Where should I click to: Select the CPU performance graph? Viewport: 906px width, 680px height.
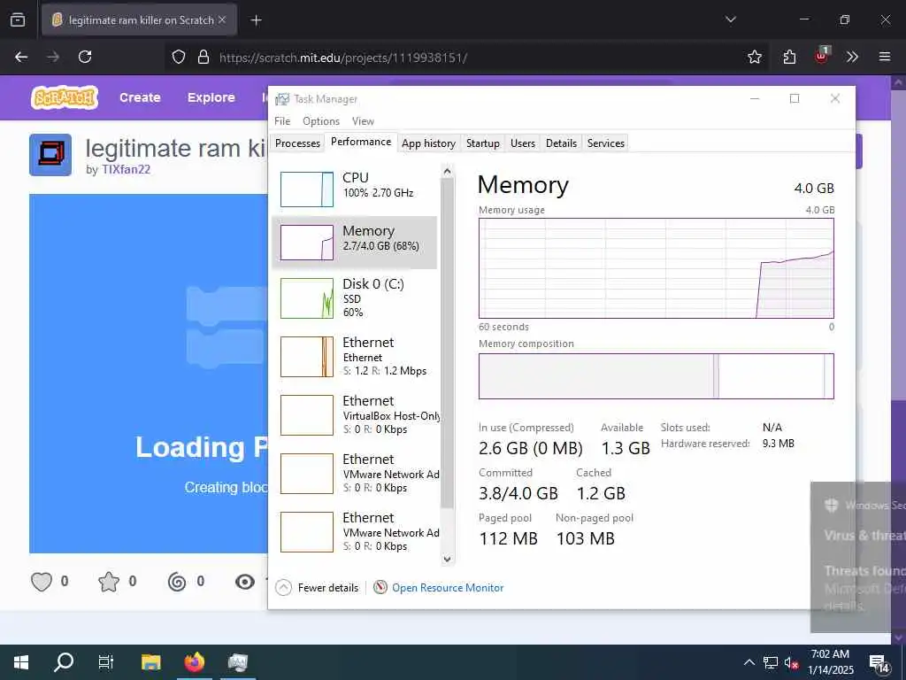(307, 189)
